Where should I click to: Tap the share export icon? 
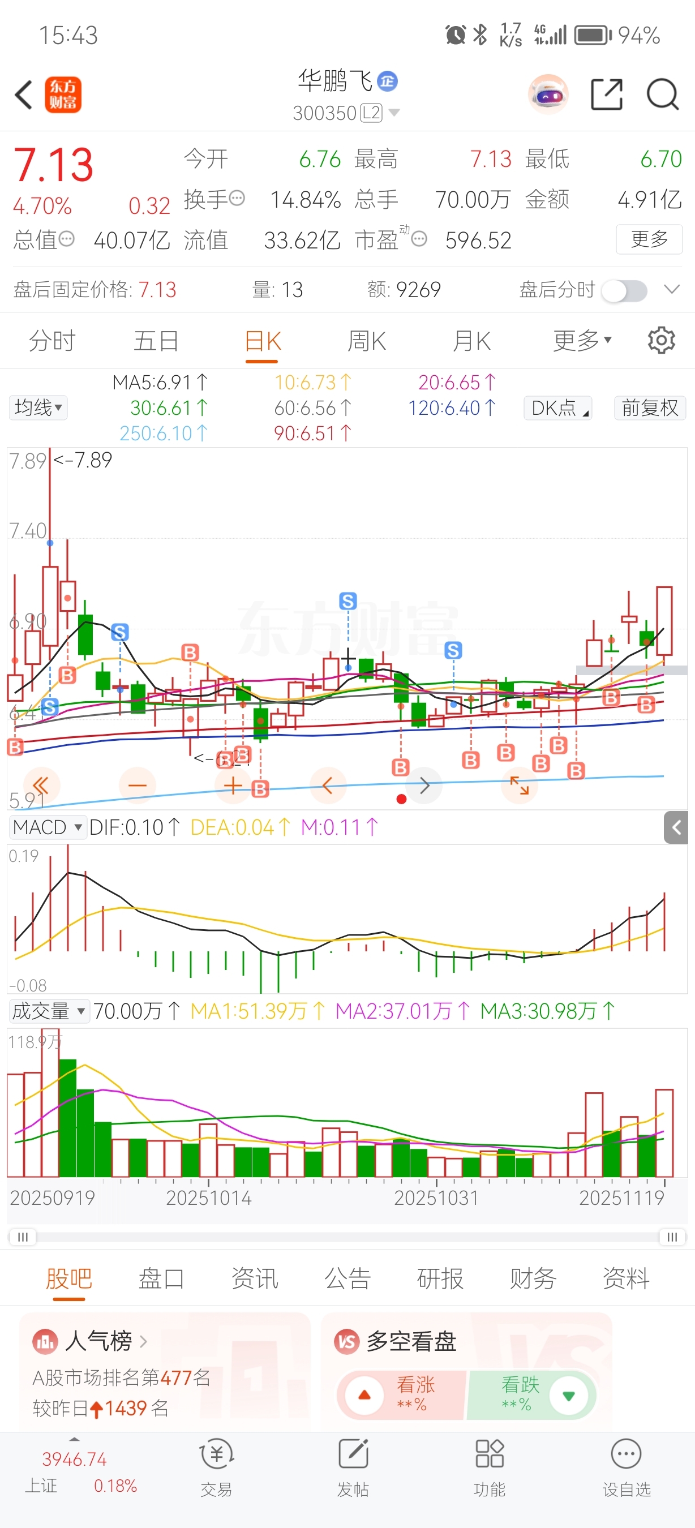click(x=607, y=95)
